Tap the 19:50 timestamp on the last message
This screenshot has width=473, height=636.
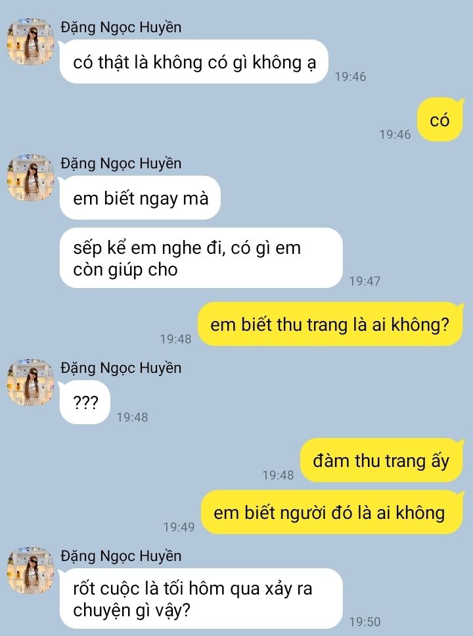pos(365,622)
